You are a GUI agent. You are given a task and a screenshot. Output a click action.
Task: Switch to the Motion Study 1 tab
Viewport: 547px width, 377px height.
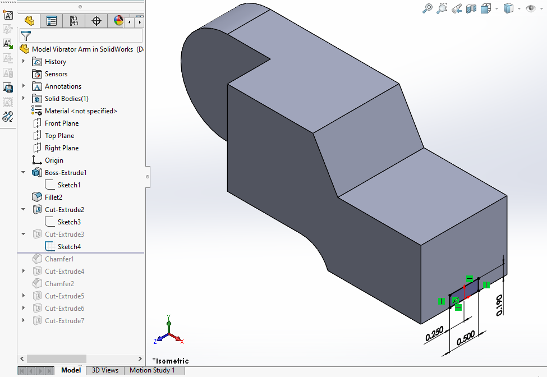(x=152, y=370)
